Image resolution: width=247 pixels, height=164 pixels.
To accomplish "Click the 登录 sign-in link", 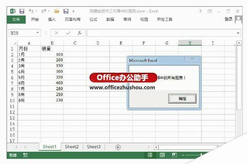I will pos(228,19).
